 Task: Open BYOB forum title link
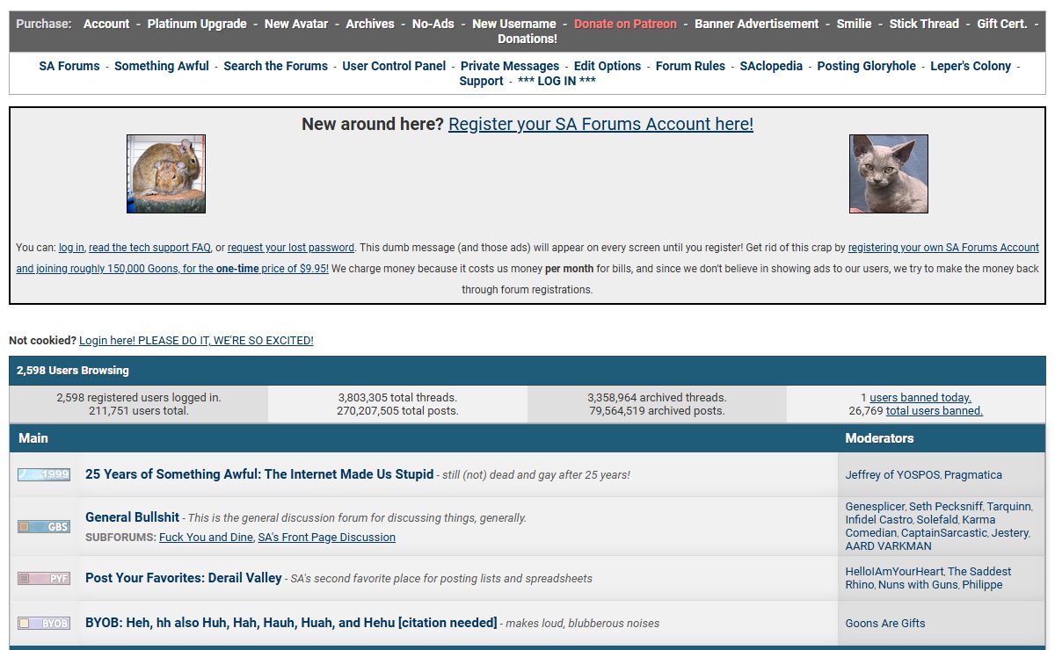291,623
